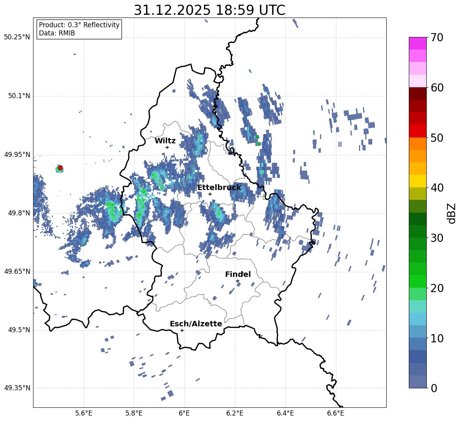Click the 6.4°E longitude label
This screenshot has width=461, height=421.
(285, 413)
